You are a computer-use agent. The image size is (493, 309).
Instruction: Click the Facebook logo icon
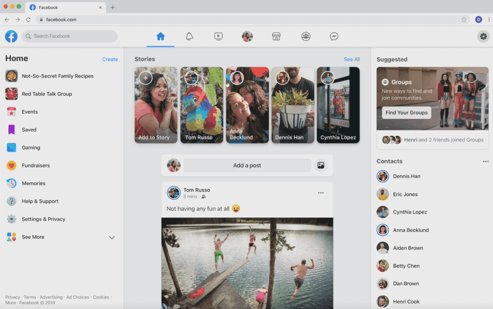(11, 37)
